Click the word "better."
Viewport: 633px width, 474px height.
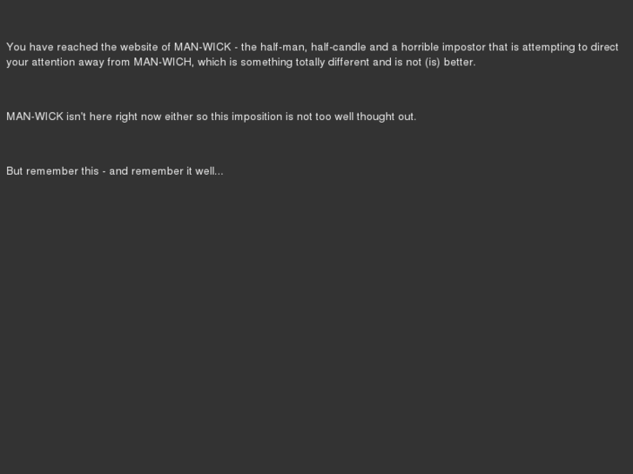460,63
